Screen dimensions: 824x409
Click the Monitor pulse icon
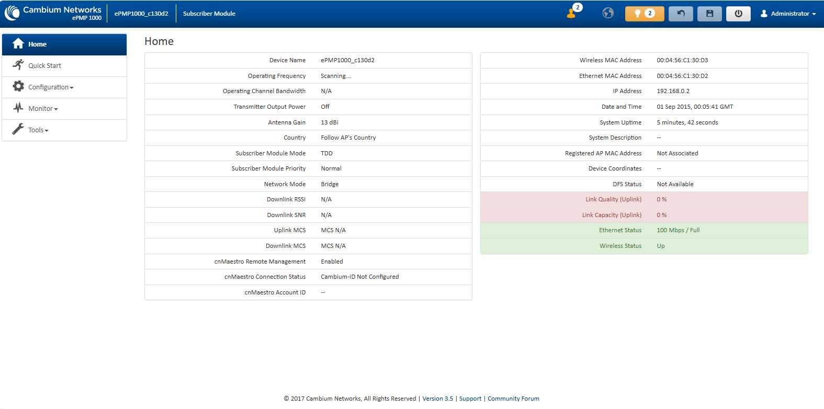pyautogui.click(x=18, y=108)
